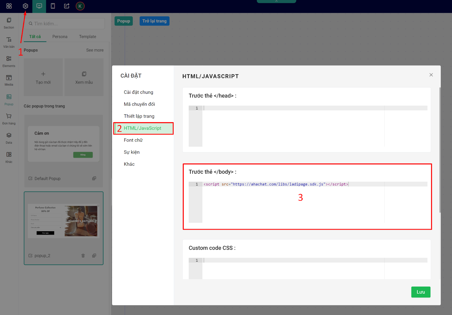The height and width of the screenshot is (315, 452).
Task: Expand the top collapsed toolbar chevron
Action: (x=276, y=1)
